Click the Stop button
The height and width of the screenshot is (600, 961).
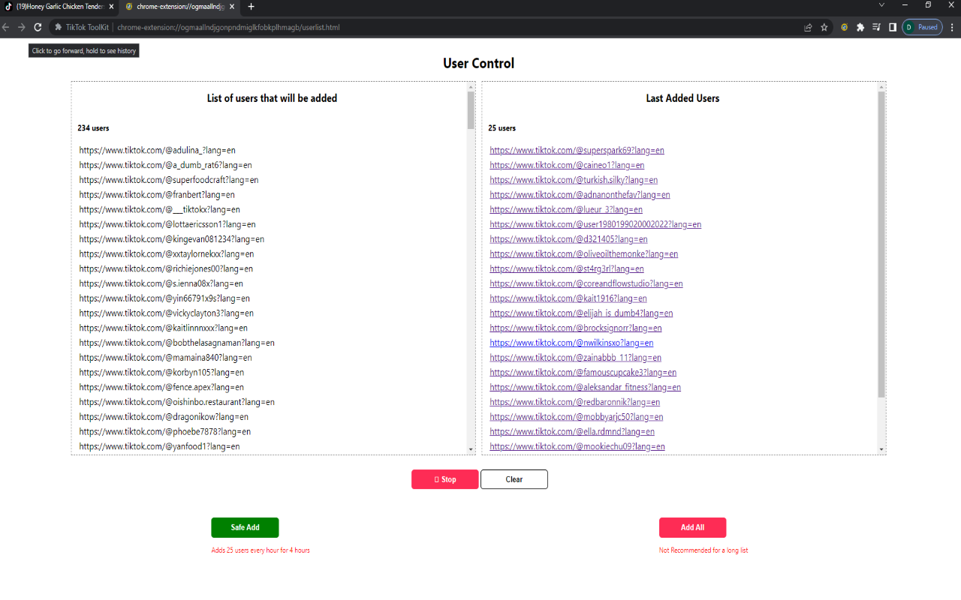point(444,479)
